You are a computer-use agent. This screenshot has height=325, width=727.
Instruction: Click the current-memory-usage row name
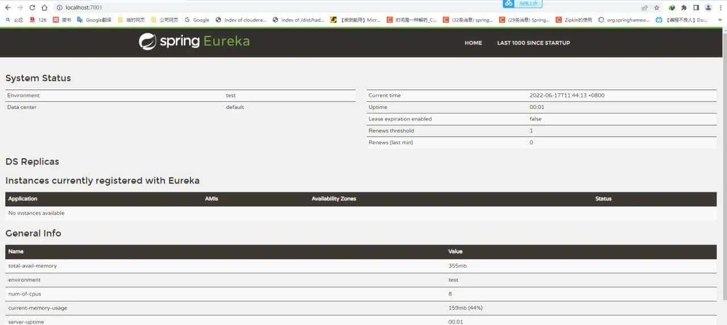[37, 308]
